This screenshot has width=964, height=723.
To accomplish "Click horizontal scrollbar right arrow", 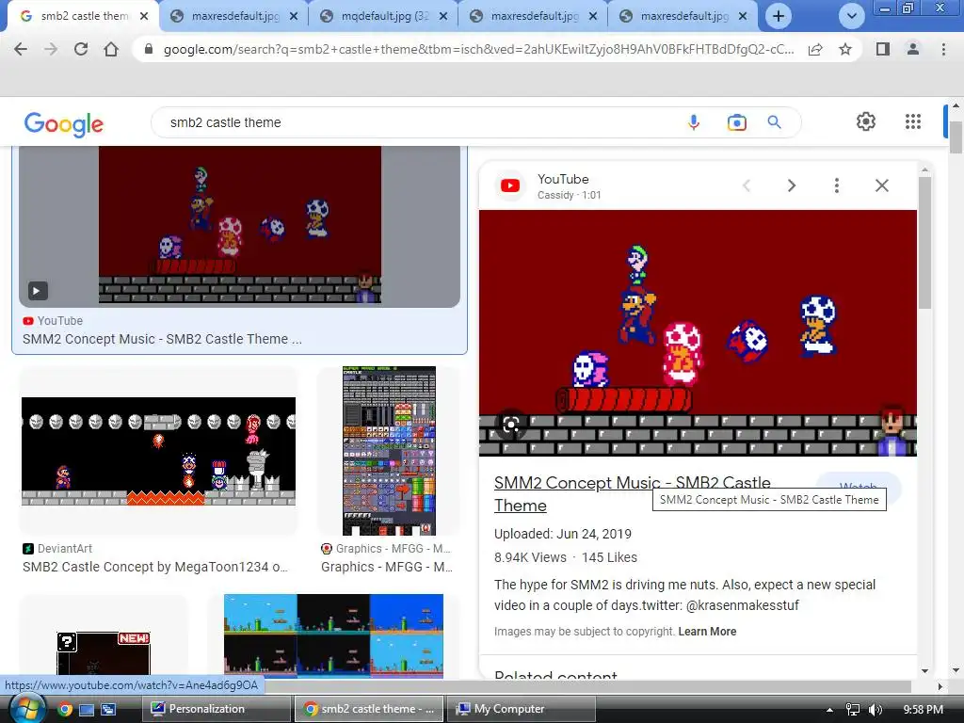I will 940,686.
